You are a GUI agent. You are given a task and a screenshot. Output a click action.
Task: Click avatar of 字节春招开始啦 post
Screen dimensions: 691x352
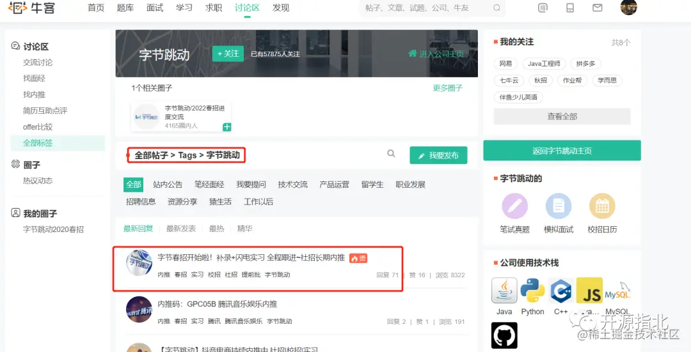coord(139,263)
